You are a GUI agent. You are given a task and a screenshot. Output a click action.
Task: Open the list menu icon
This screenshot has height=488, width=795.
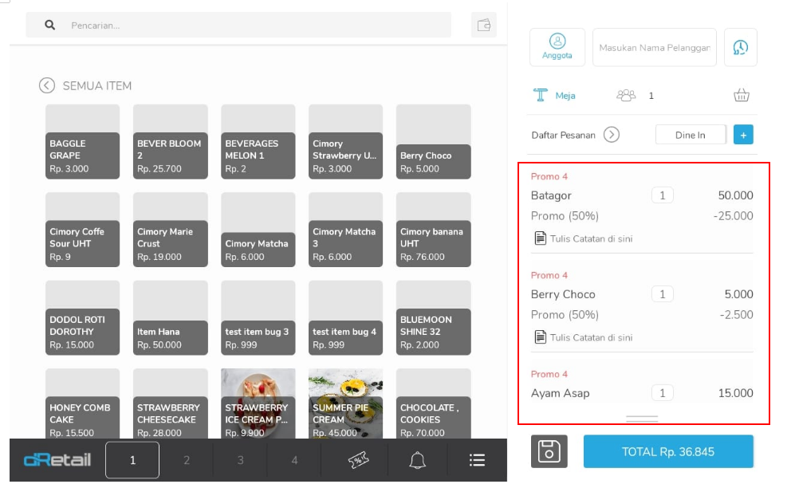477,460
